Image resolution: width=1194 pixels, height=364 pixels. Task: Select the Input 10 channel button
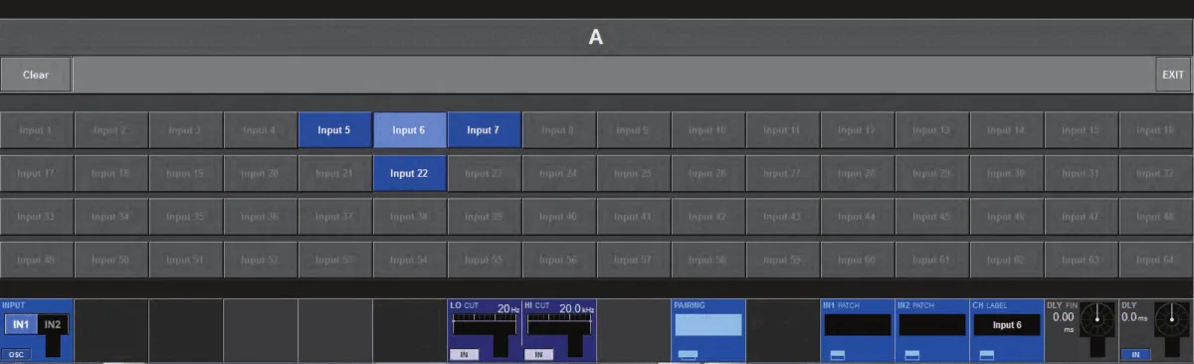(707, 130)
